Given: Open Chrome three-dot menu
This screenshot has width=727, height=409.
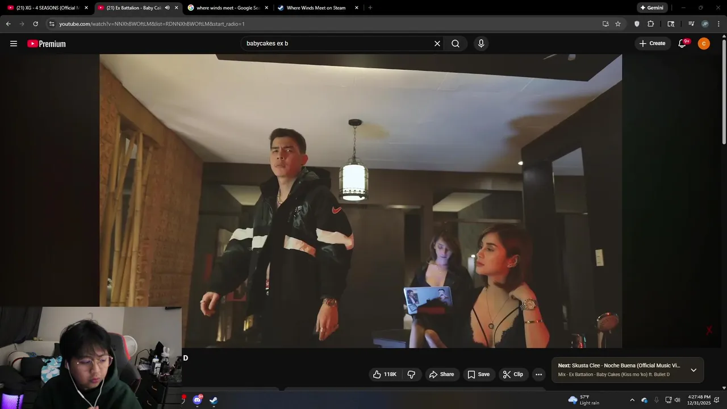Looking at the screenshot, I should [x=718, y=24].
